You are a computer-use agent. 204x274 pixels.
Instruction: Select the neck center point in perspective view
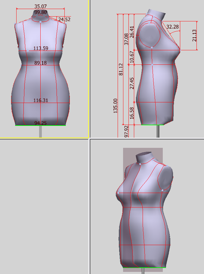(140, 164)
